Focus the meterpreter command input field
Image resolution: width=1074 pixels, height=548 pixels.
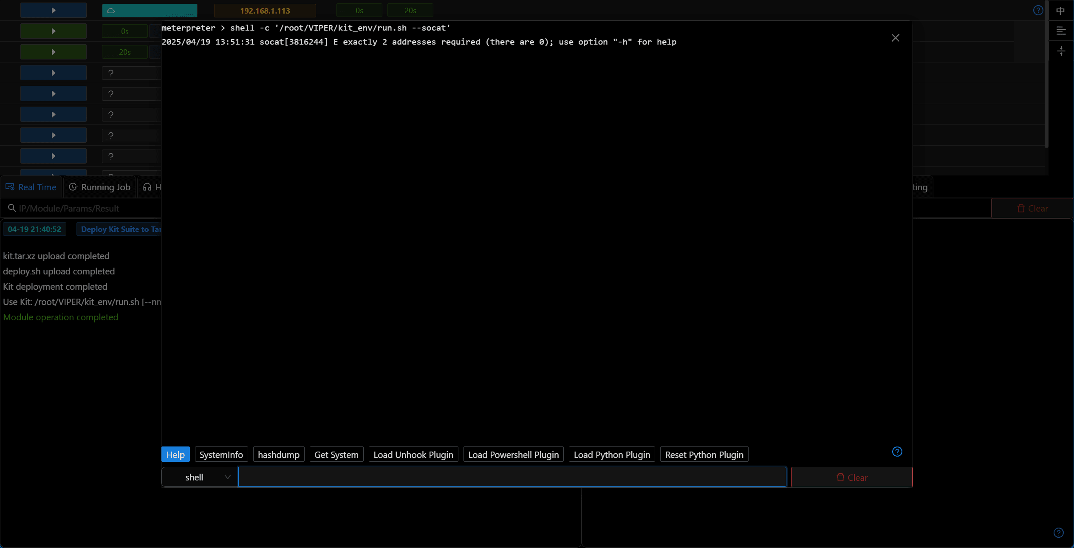click(512, 477)
